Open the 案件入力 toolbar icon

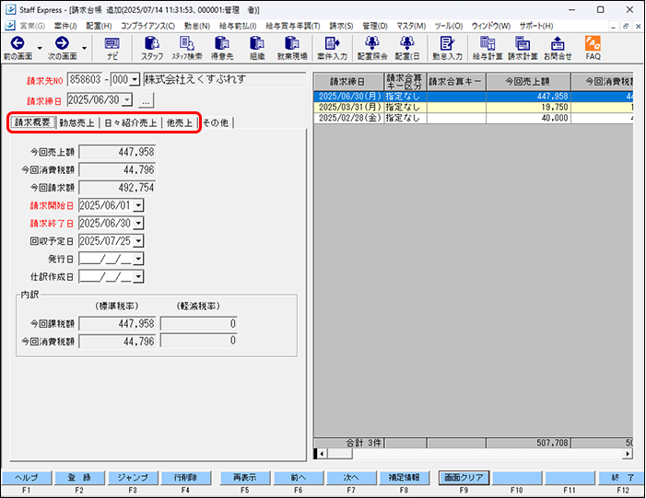[x=332, y=48]
